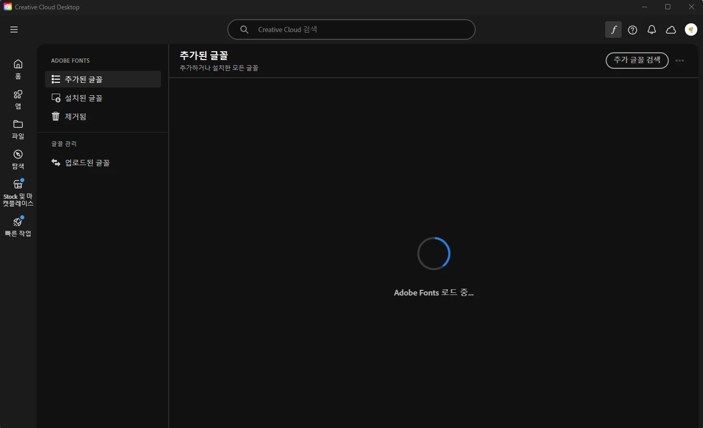Click the ADOBE FONTS heading
Image resolution: width=703 pixels, height=428 pixels.
(x=70, y=61)
